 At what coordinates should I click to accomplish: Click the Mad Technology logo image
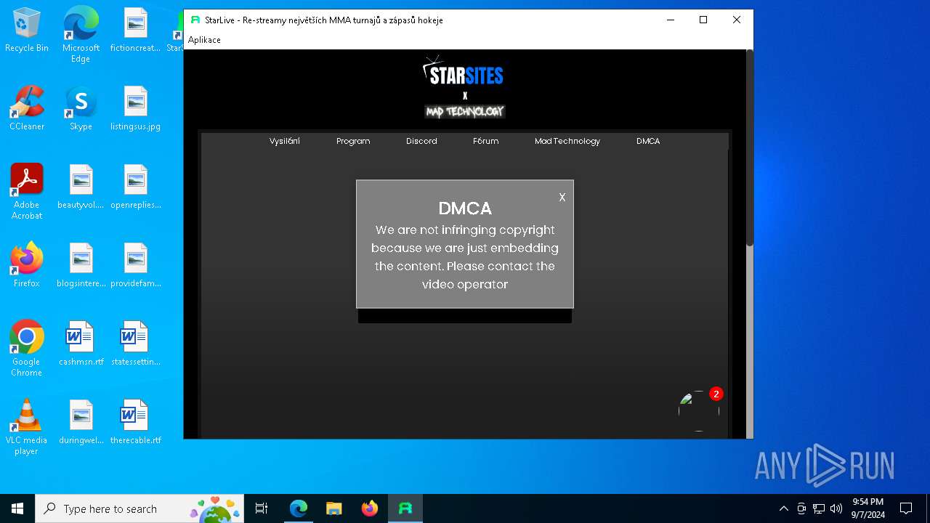465,111
